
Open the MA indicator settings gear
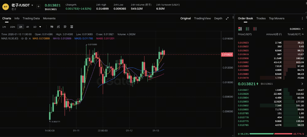click(26, 38)
